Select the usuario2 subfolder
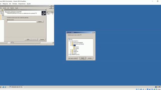Image resolution: width=161 pixels, height=90 pixels. click(77, 48)
